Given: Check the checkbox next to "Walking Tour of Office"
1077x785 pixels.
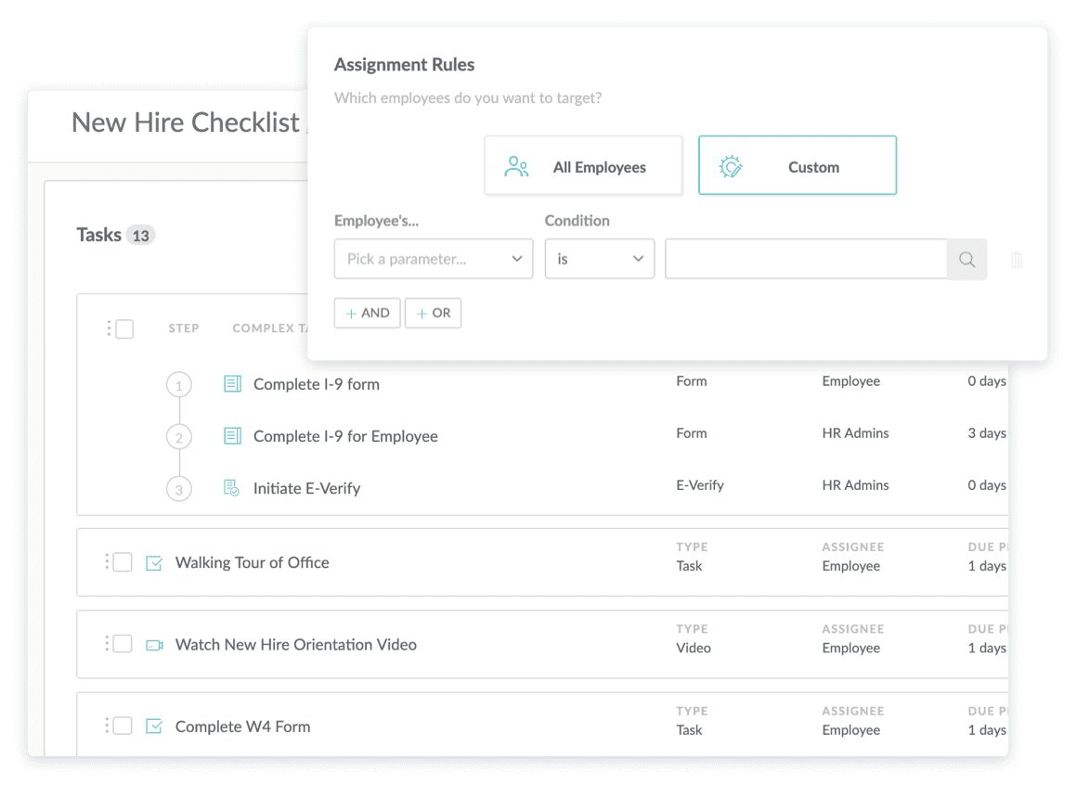Looking at the screenshot, I should click(121, 562).
